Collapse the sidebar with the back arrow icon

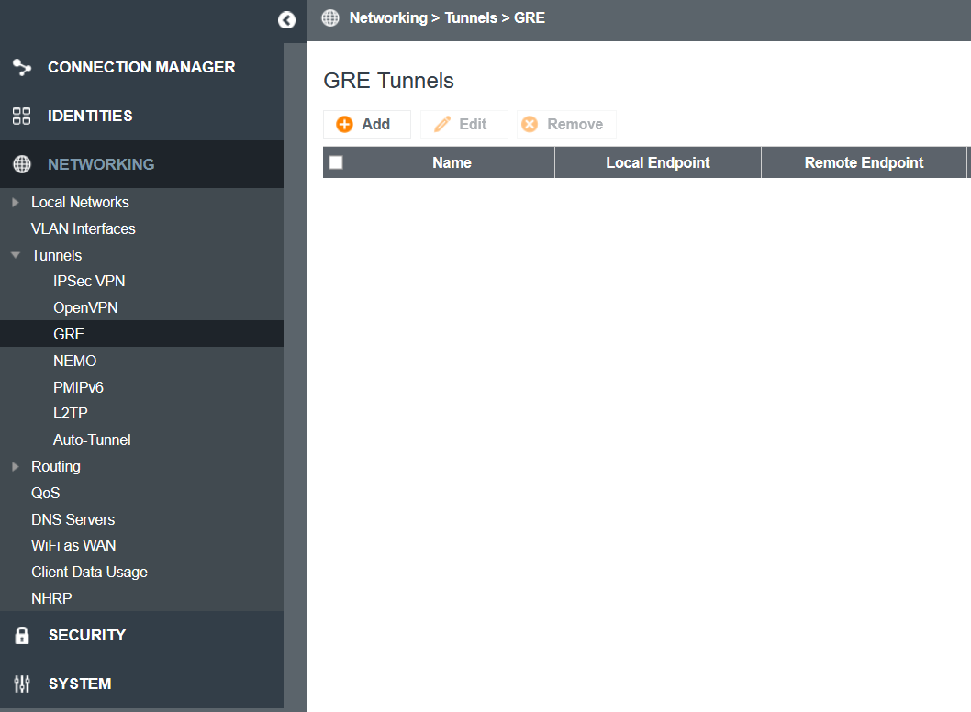pos(286,20)
